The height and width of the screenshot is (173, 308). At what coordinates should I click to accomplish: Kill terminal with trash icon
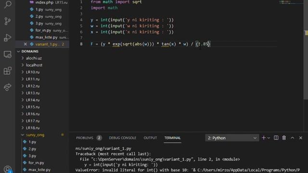[284, 138]
